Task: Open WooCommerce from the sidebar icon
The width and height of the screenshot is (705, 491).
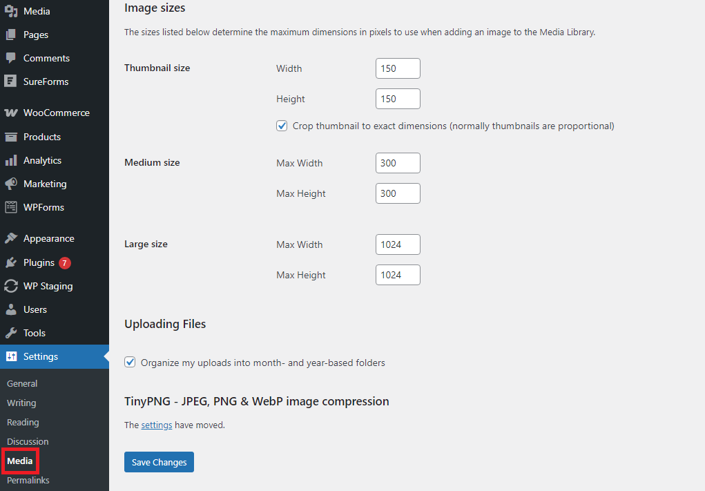Action: tap(12, 113)
